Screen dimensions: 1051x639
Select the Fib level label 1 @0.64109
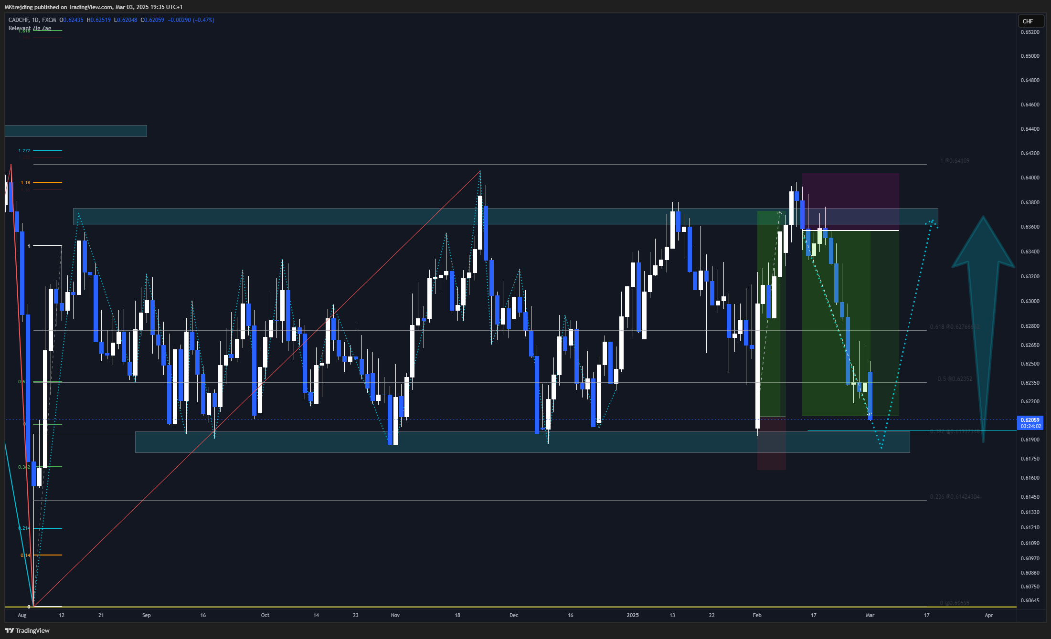pyautogui.click(x=955, y=161)
